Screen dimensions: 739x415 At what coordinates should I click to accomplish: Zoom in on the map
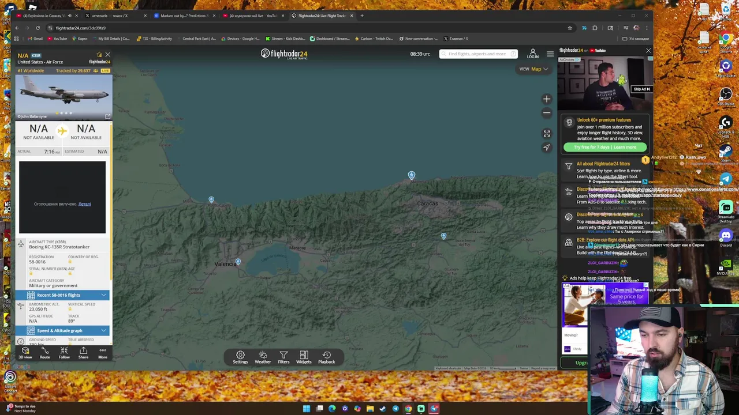tap(547, 99)
